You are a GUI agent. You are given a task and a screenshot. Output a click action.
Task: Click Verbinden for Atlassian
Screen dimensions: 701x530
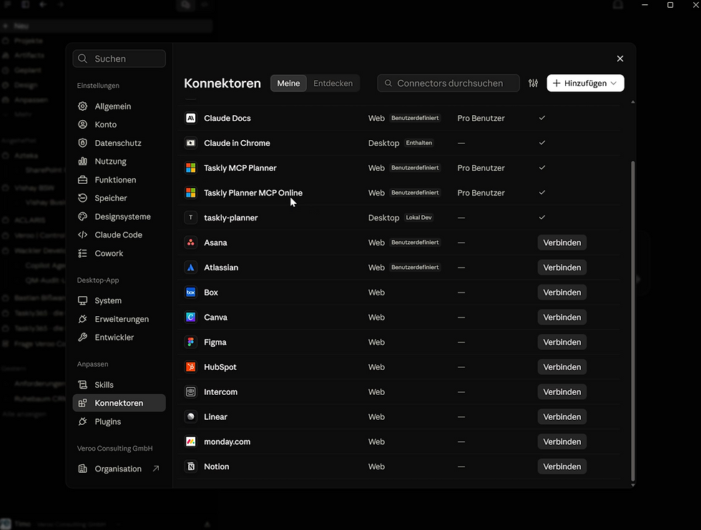pyautogui.click(x=562, y=268)
